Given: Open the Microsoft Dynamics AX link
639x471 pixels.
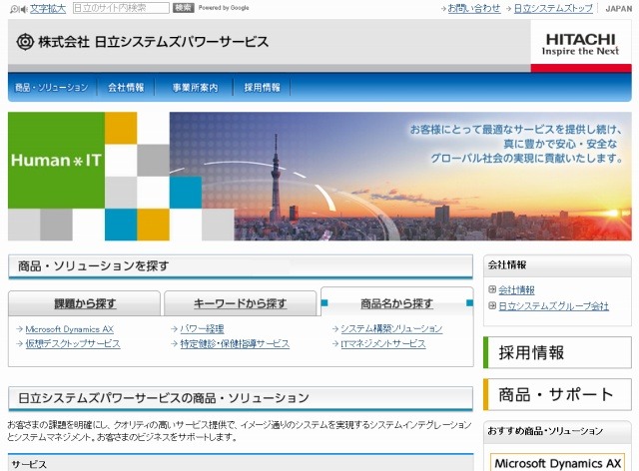Looking at the screenshot, I should tap(69, 329).
